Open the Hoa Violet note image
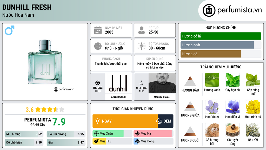Image resolution: width=266 pixels, height=150 pixels. pos(212,107)
